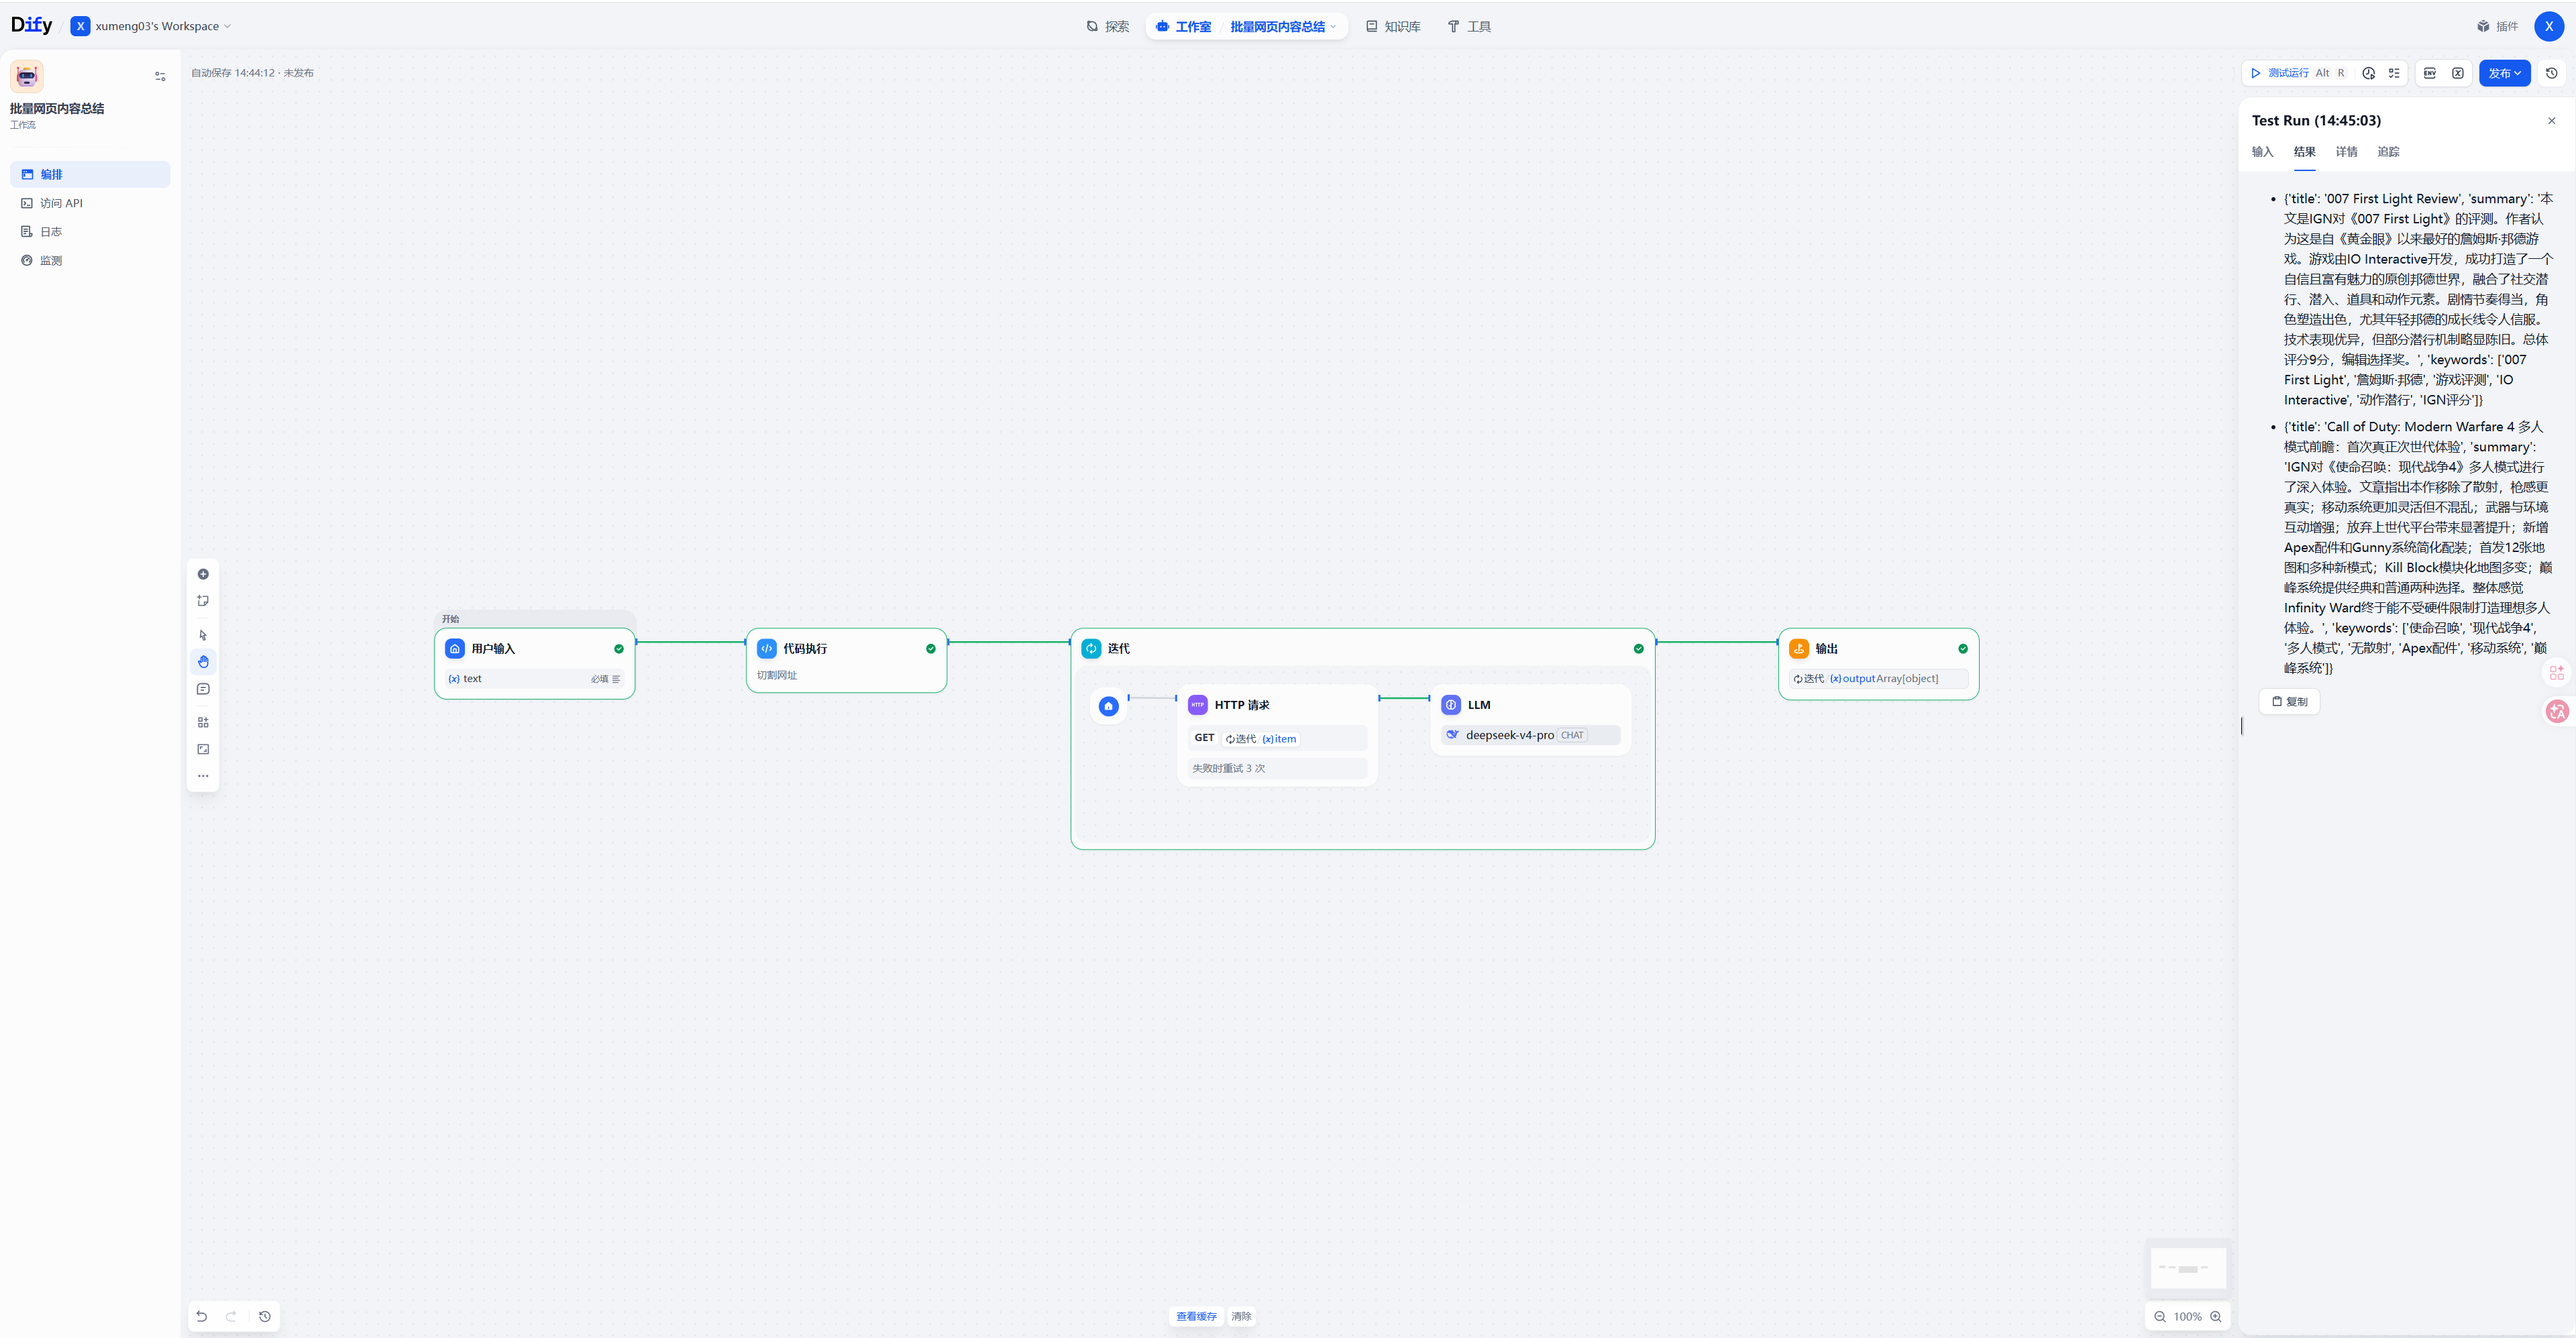This screenshot has width=2576, height=1338.
Task: Click the 复制 copy button
Action: coord(2289,702)
